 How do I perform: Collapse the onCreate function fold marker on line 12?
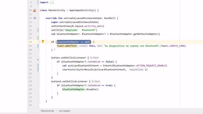click(39, 18)
